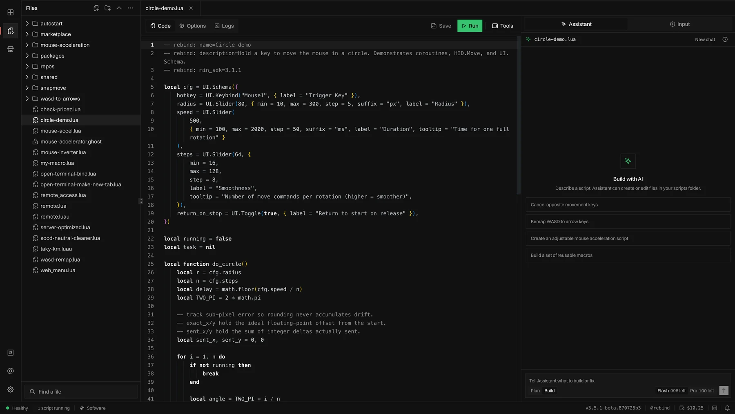Open the dashboard grid icon in the sidebar
The width and height of the screenshot is (735, 414).
(x=11, y=12)
